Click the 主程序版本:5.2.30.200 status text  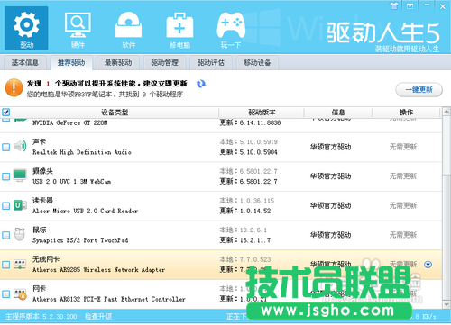tap(41, 316)
